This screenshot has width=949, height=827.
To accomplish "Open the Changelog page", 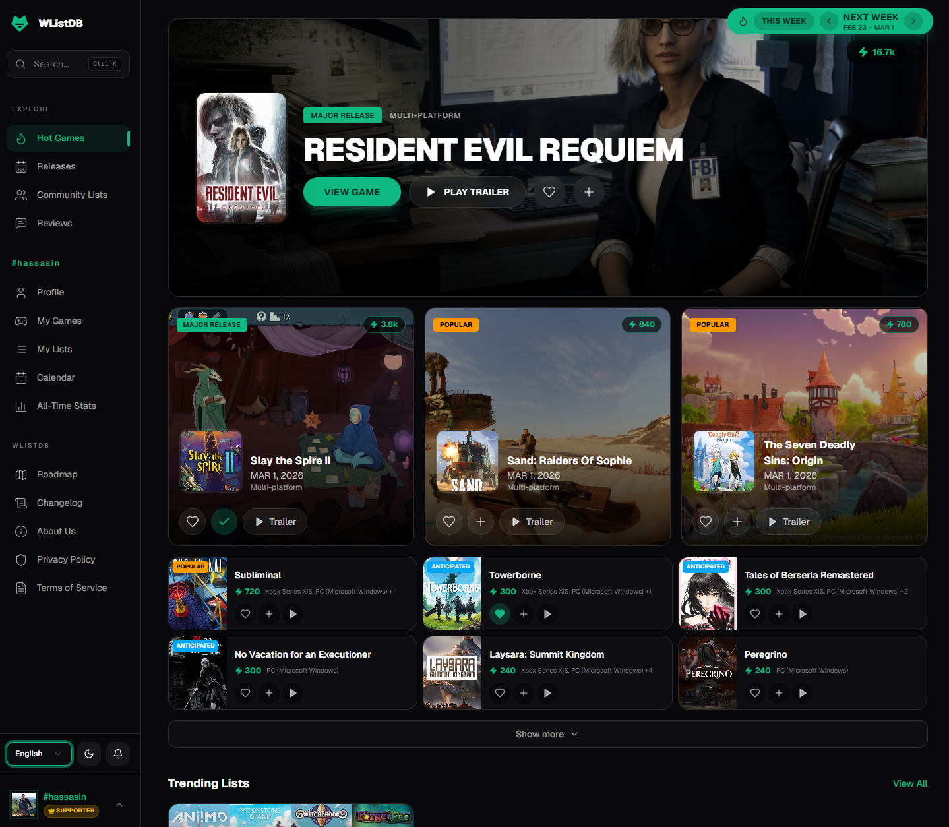I will pos(68,503).
